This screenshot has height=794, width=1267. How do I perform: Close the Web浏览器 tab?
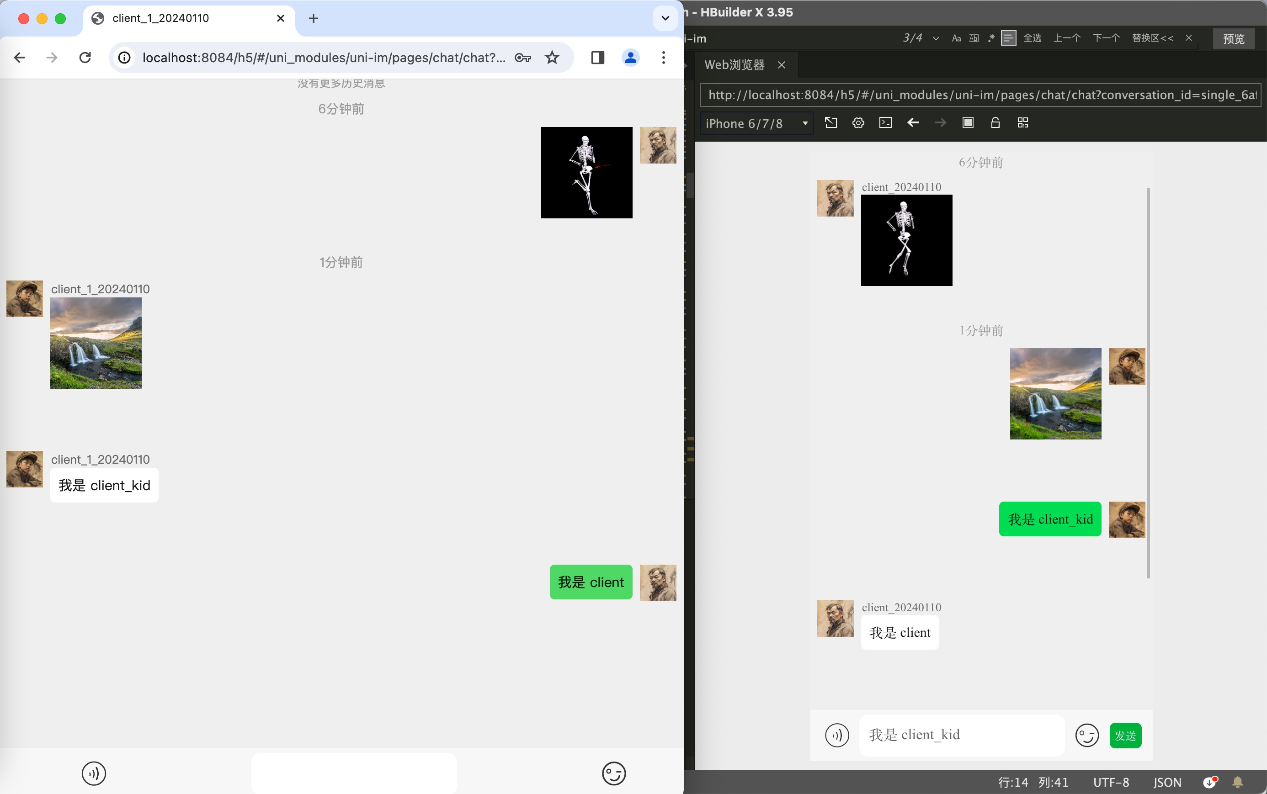point(781,64)
